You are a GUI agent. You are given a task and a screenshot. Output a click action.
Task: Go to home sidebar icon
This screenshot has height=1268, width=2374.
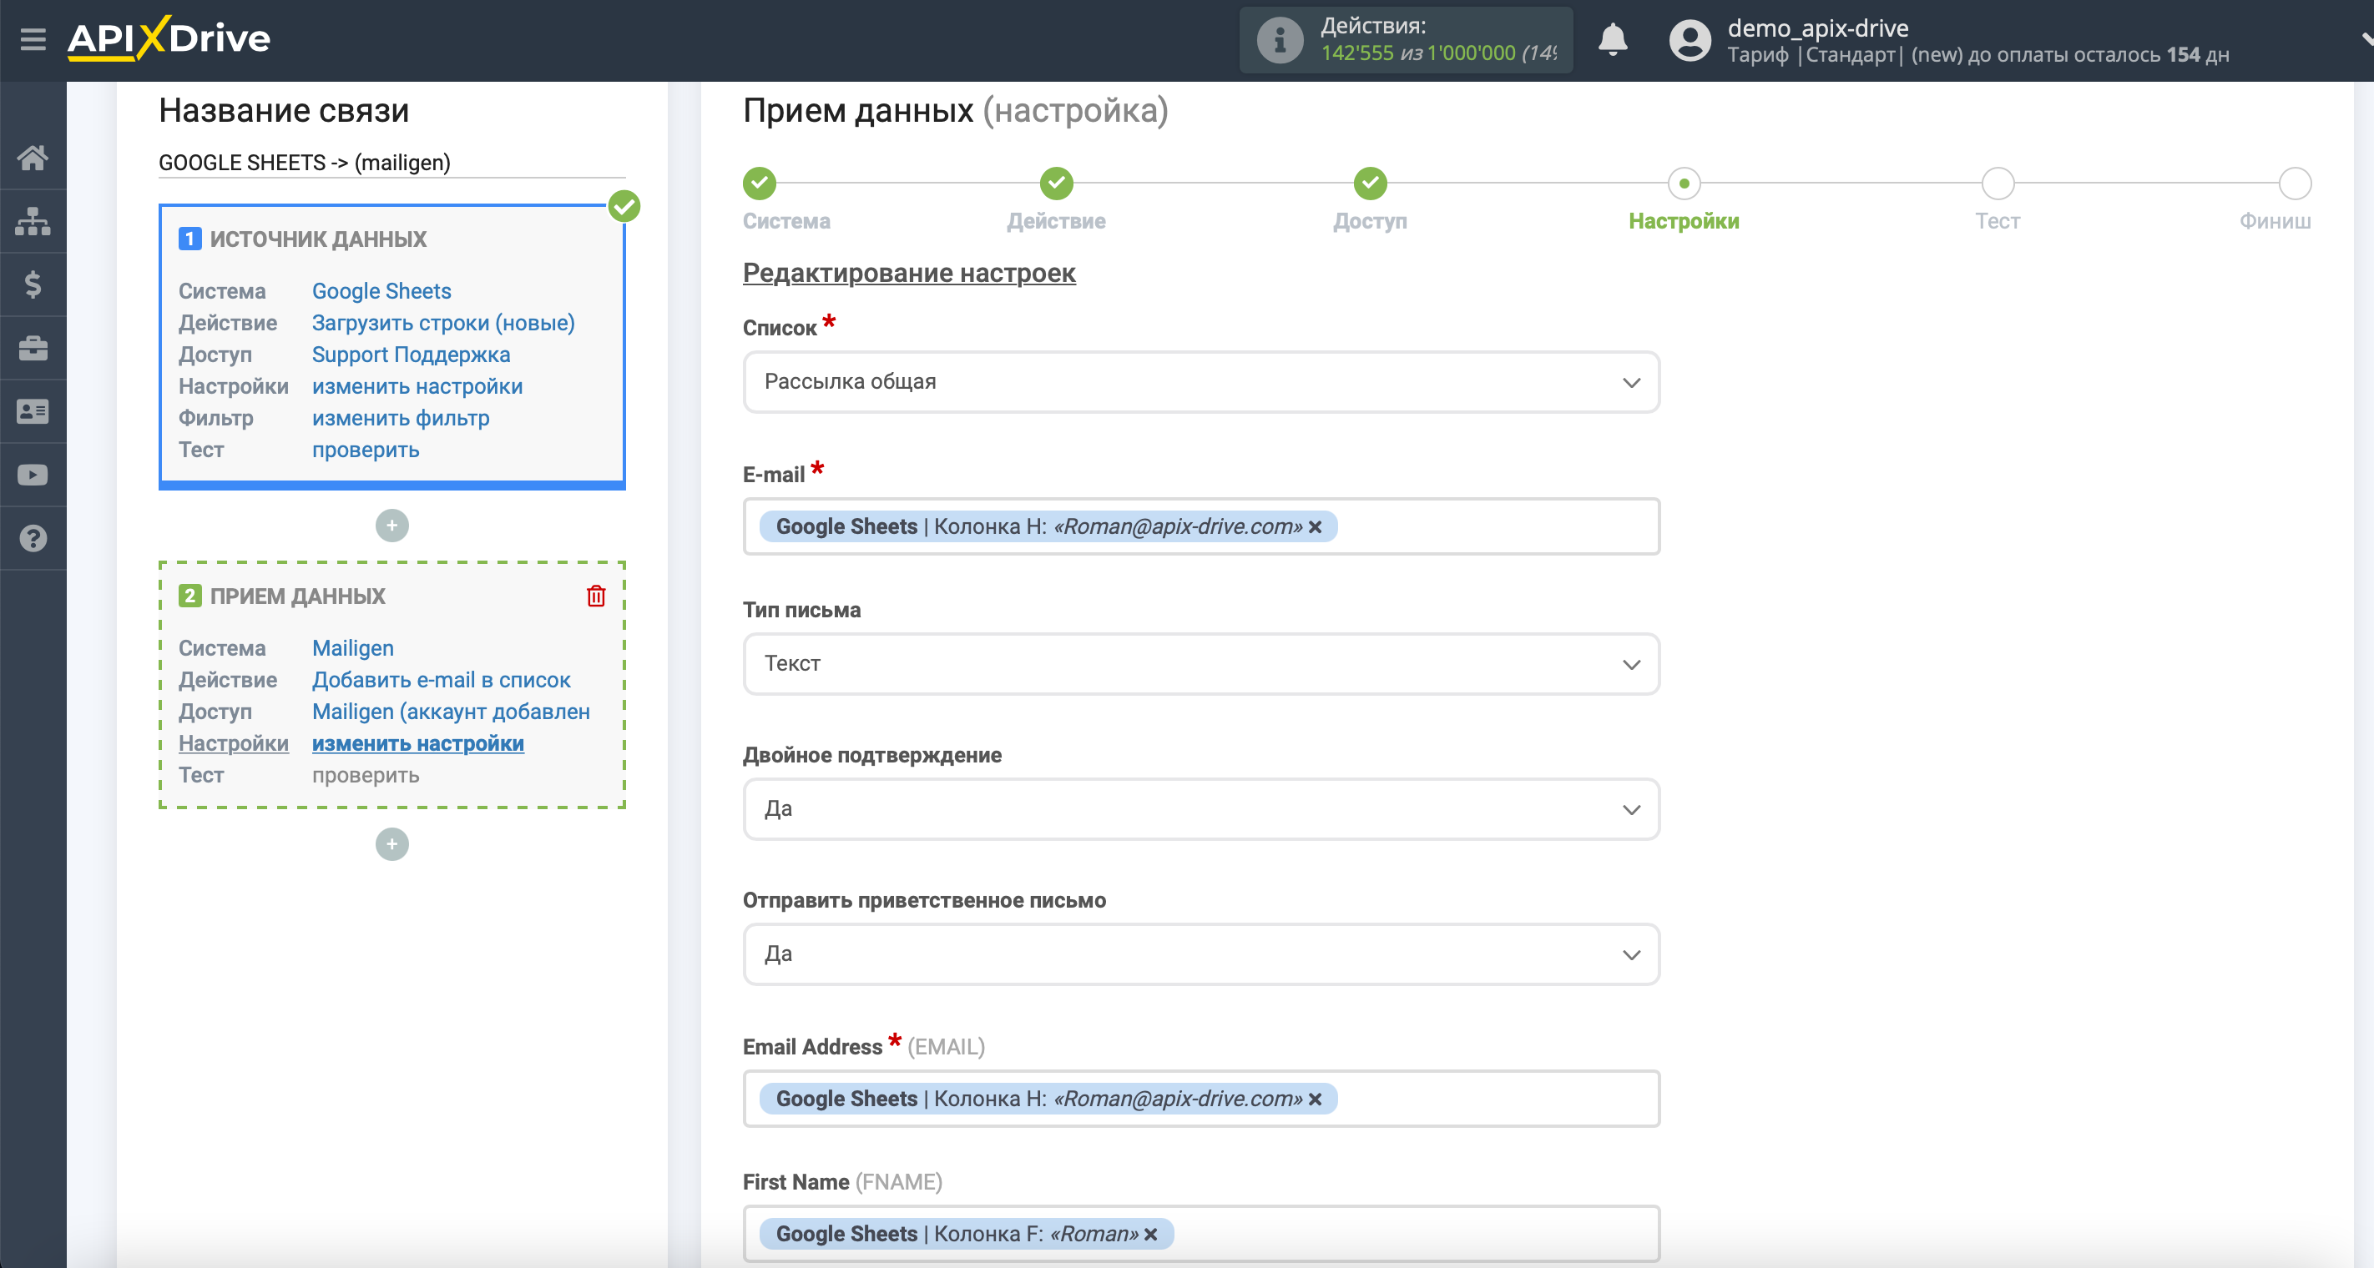[33, 158]
